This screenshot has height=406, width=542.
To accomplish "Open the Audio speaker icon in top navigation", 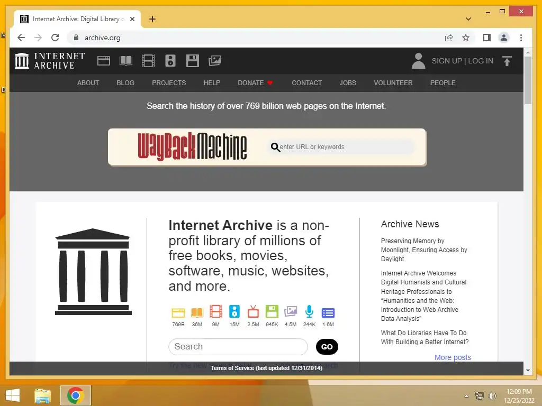I will click(170, 61).
